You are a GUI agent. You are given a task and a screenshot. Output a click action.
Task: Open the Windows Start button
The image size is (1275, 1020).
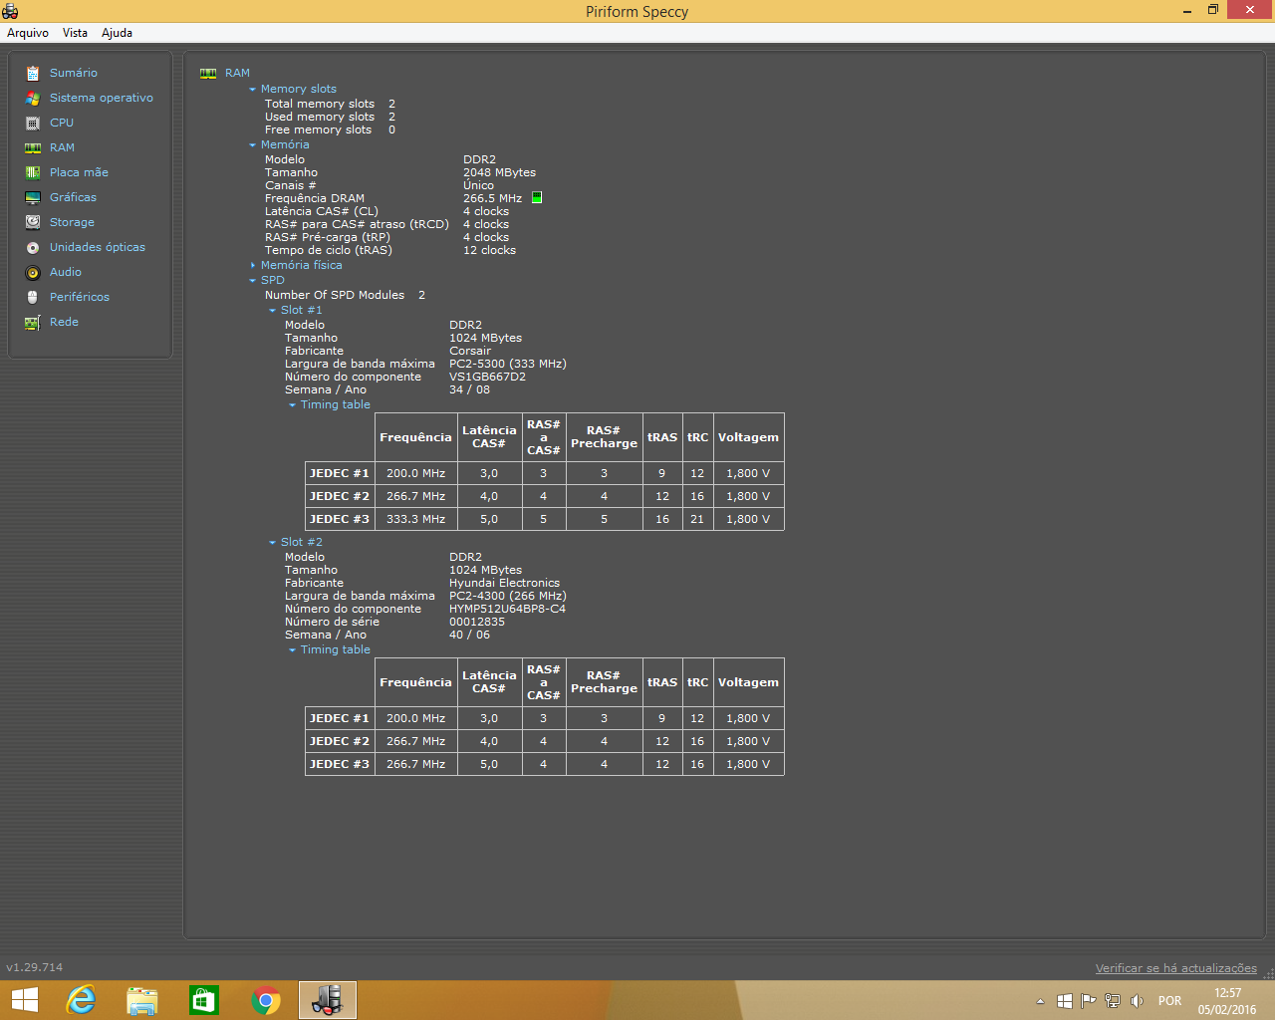(x=24, y=1000)
